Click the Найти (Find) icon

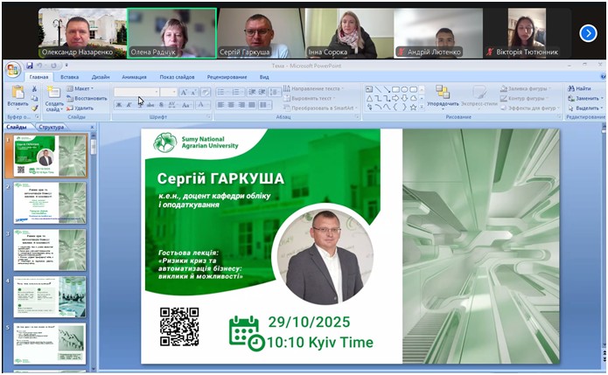click(583, 88)
